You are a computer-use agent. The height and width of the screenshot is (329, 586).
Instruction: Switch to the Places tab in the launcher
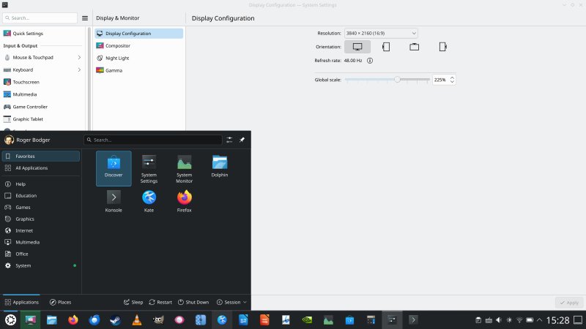click(x=60, y=302)
